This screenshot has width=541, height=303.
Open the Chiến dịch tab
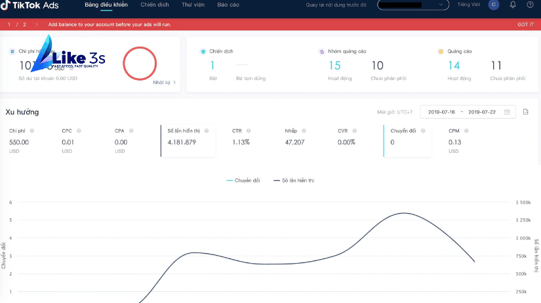click(x=155, y=5)
